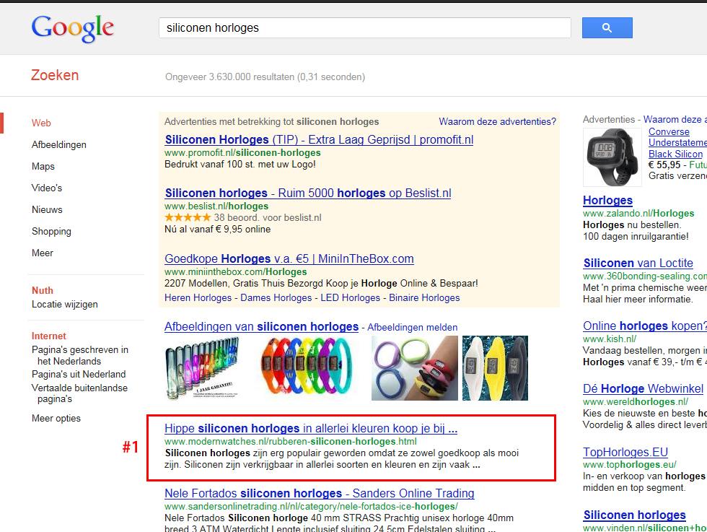Open Afbeeldingen search category
Screen dimensions: 707x532
coord(58,145)
